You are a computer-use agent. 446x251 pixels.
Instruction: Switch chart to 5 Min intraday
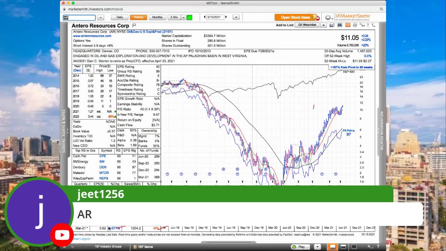pyautogui.click(x=174, y=17)
